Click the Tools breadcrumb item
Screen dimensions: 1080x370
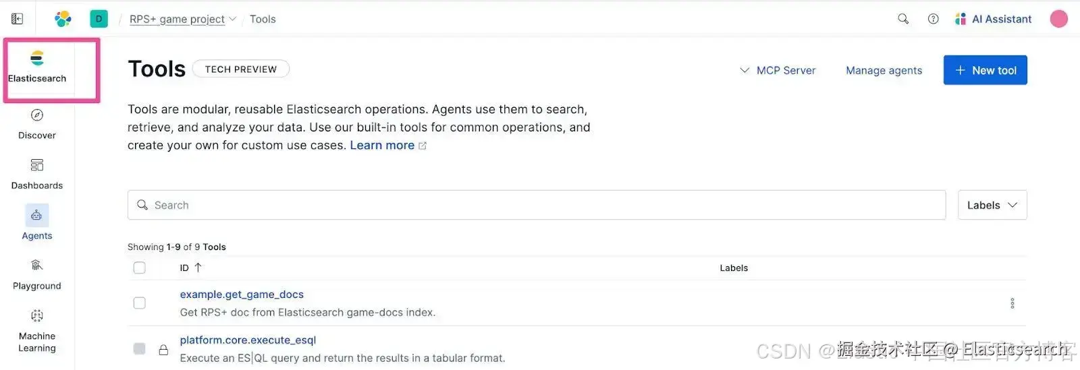pos(263,19)
